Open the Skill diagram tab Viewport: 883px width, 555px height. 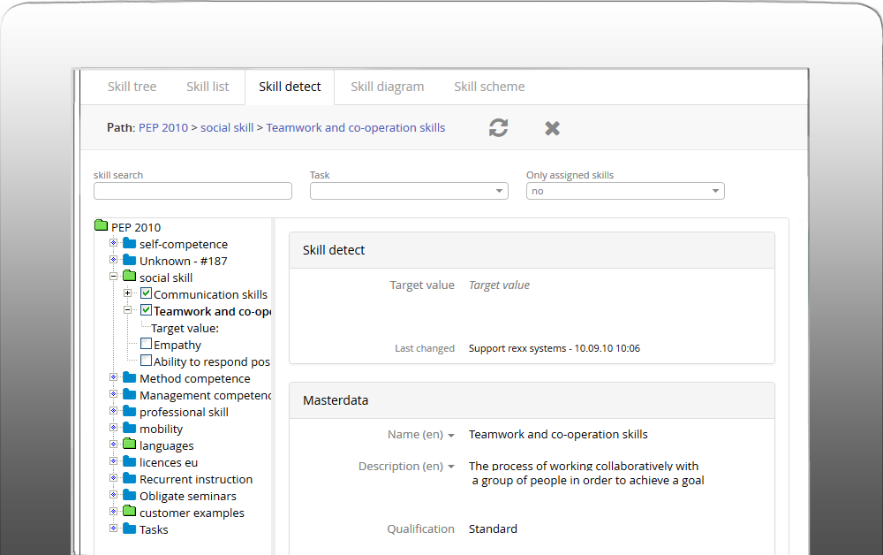click(x=388, y=87)
